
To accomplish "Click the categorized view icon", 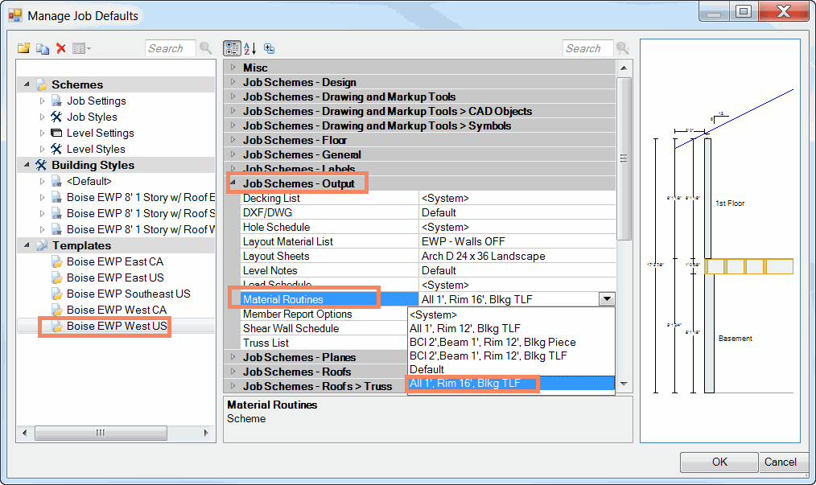I will (232, 48).
